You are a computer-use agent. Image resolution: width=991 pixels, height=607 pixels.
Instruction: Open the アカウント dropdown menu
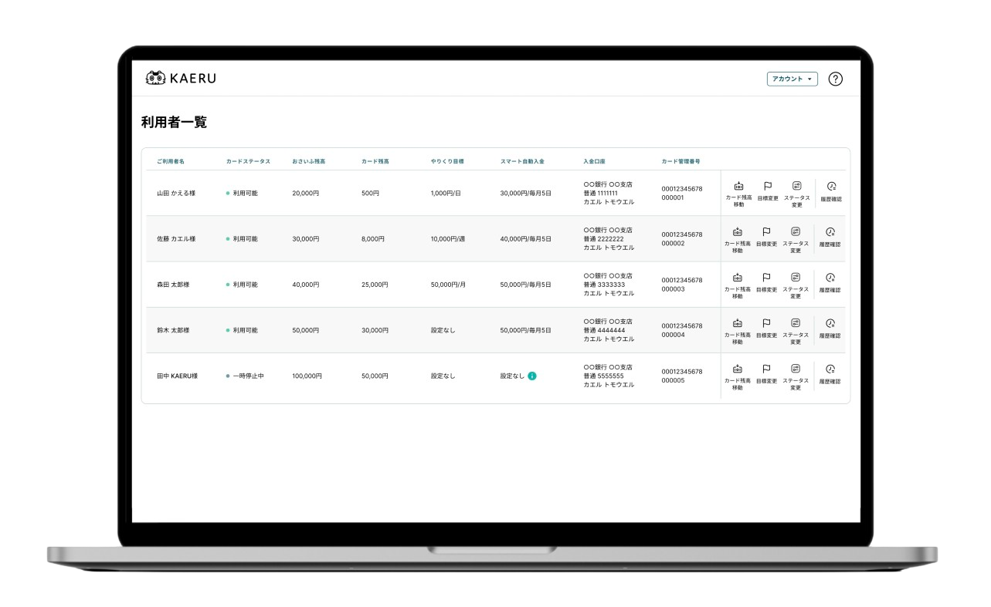[792, 79]
